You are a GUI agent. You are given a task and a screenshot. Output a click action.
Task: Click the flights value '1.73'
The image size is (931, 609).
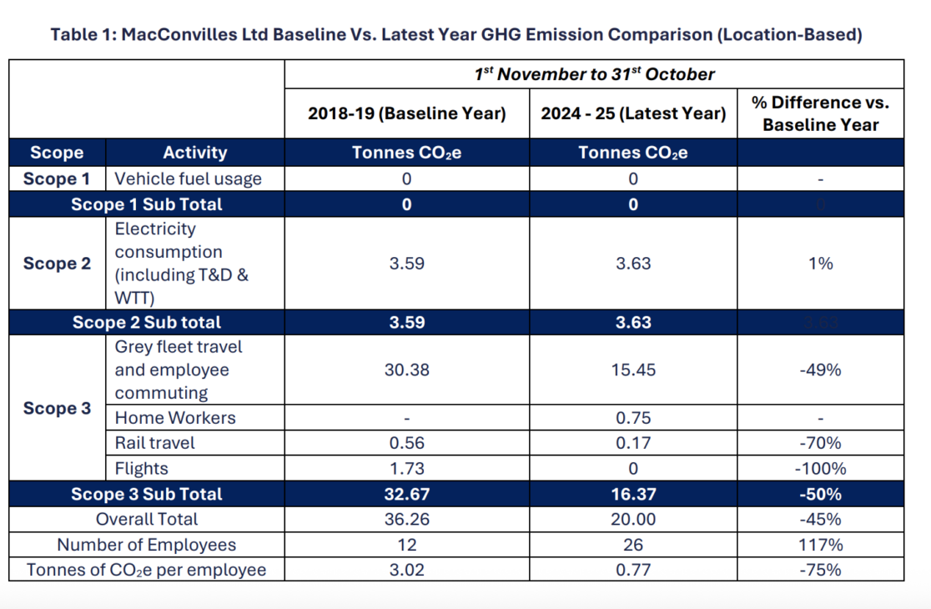[407, 468]
